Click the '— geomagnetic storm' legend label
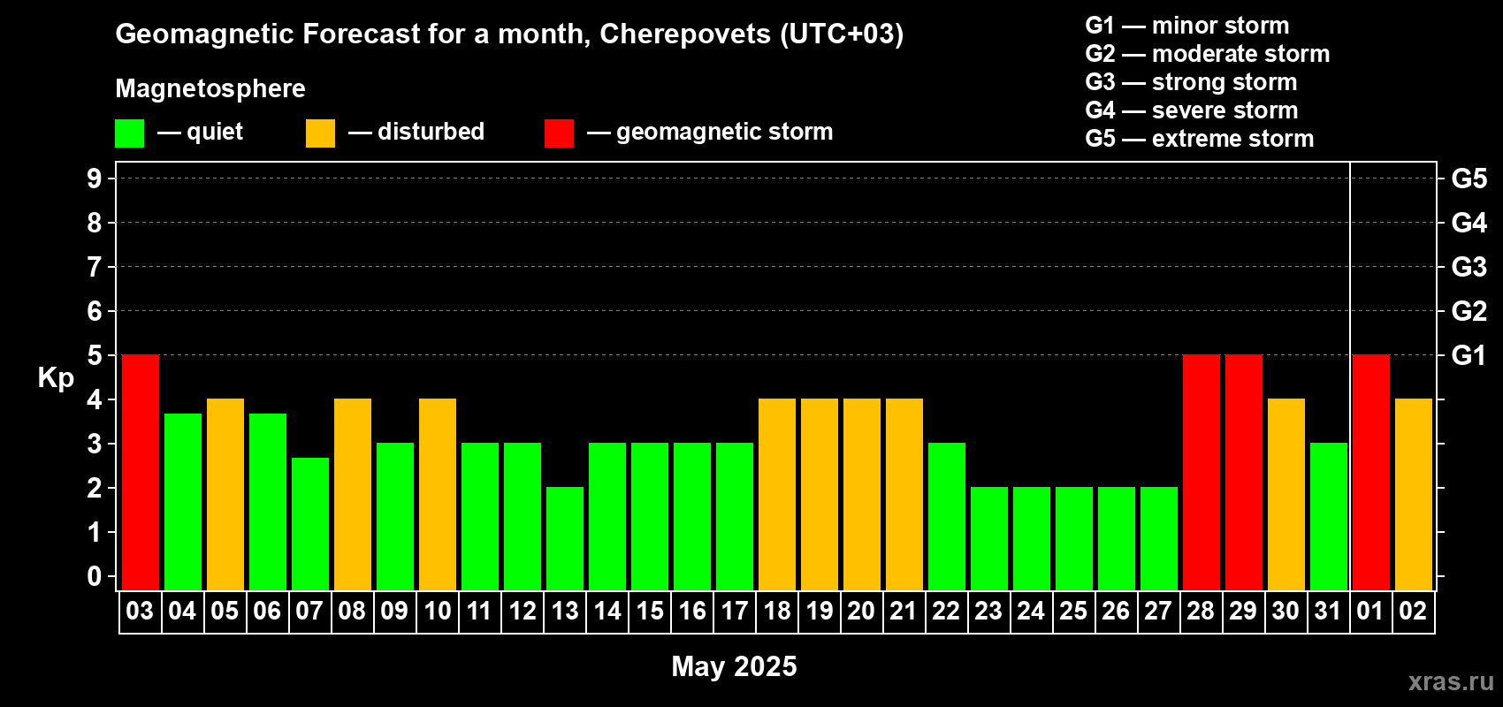The height and width of the screenshot is (707, 1503). 710,133
